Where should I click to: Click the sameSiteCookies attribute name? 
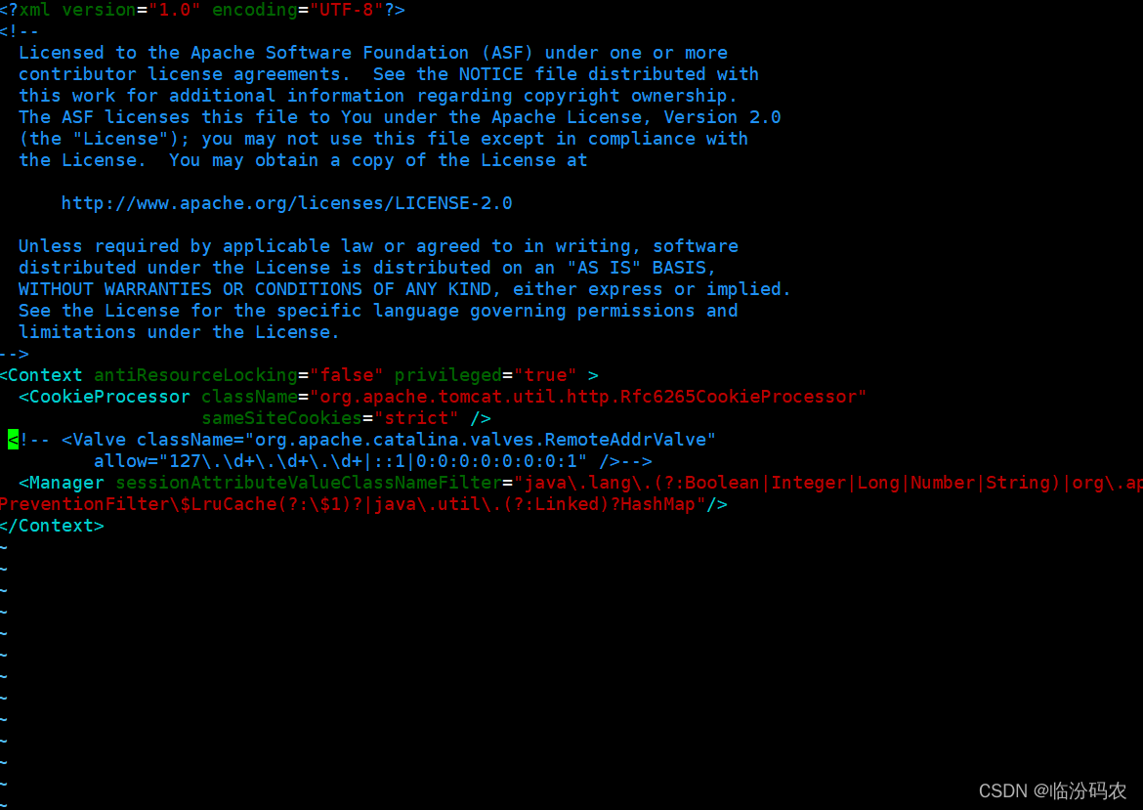pyautogui.click(x=282, y=418)
